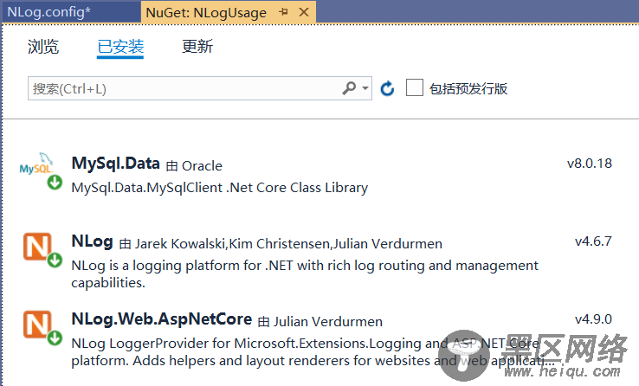Image resolution: width=639 pixels, height=386 pixels.
Task: Open the 浏览 (Browse) tab
Action: (x=43, y=47)
